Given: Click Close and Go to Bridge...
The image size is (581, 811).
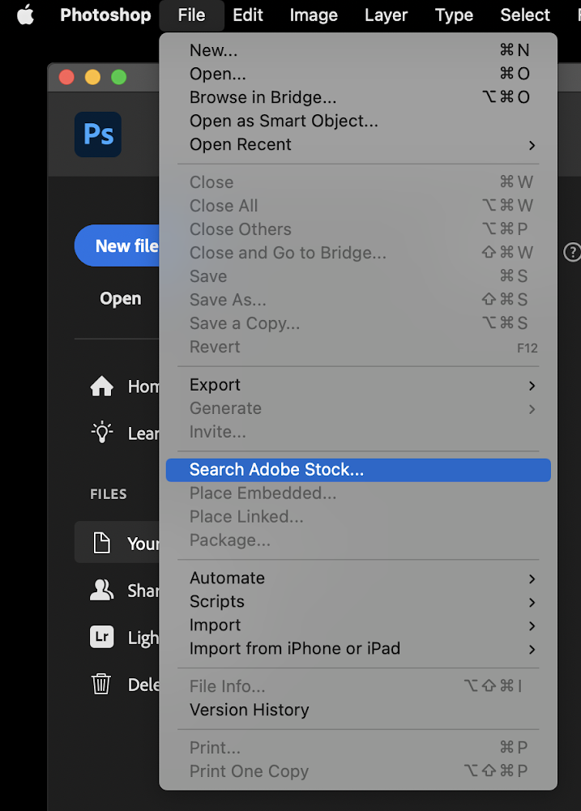Looking at the screenshot, I should [358, 253].
